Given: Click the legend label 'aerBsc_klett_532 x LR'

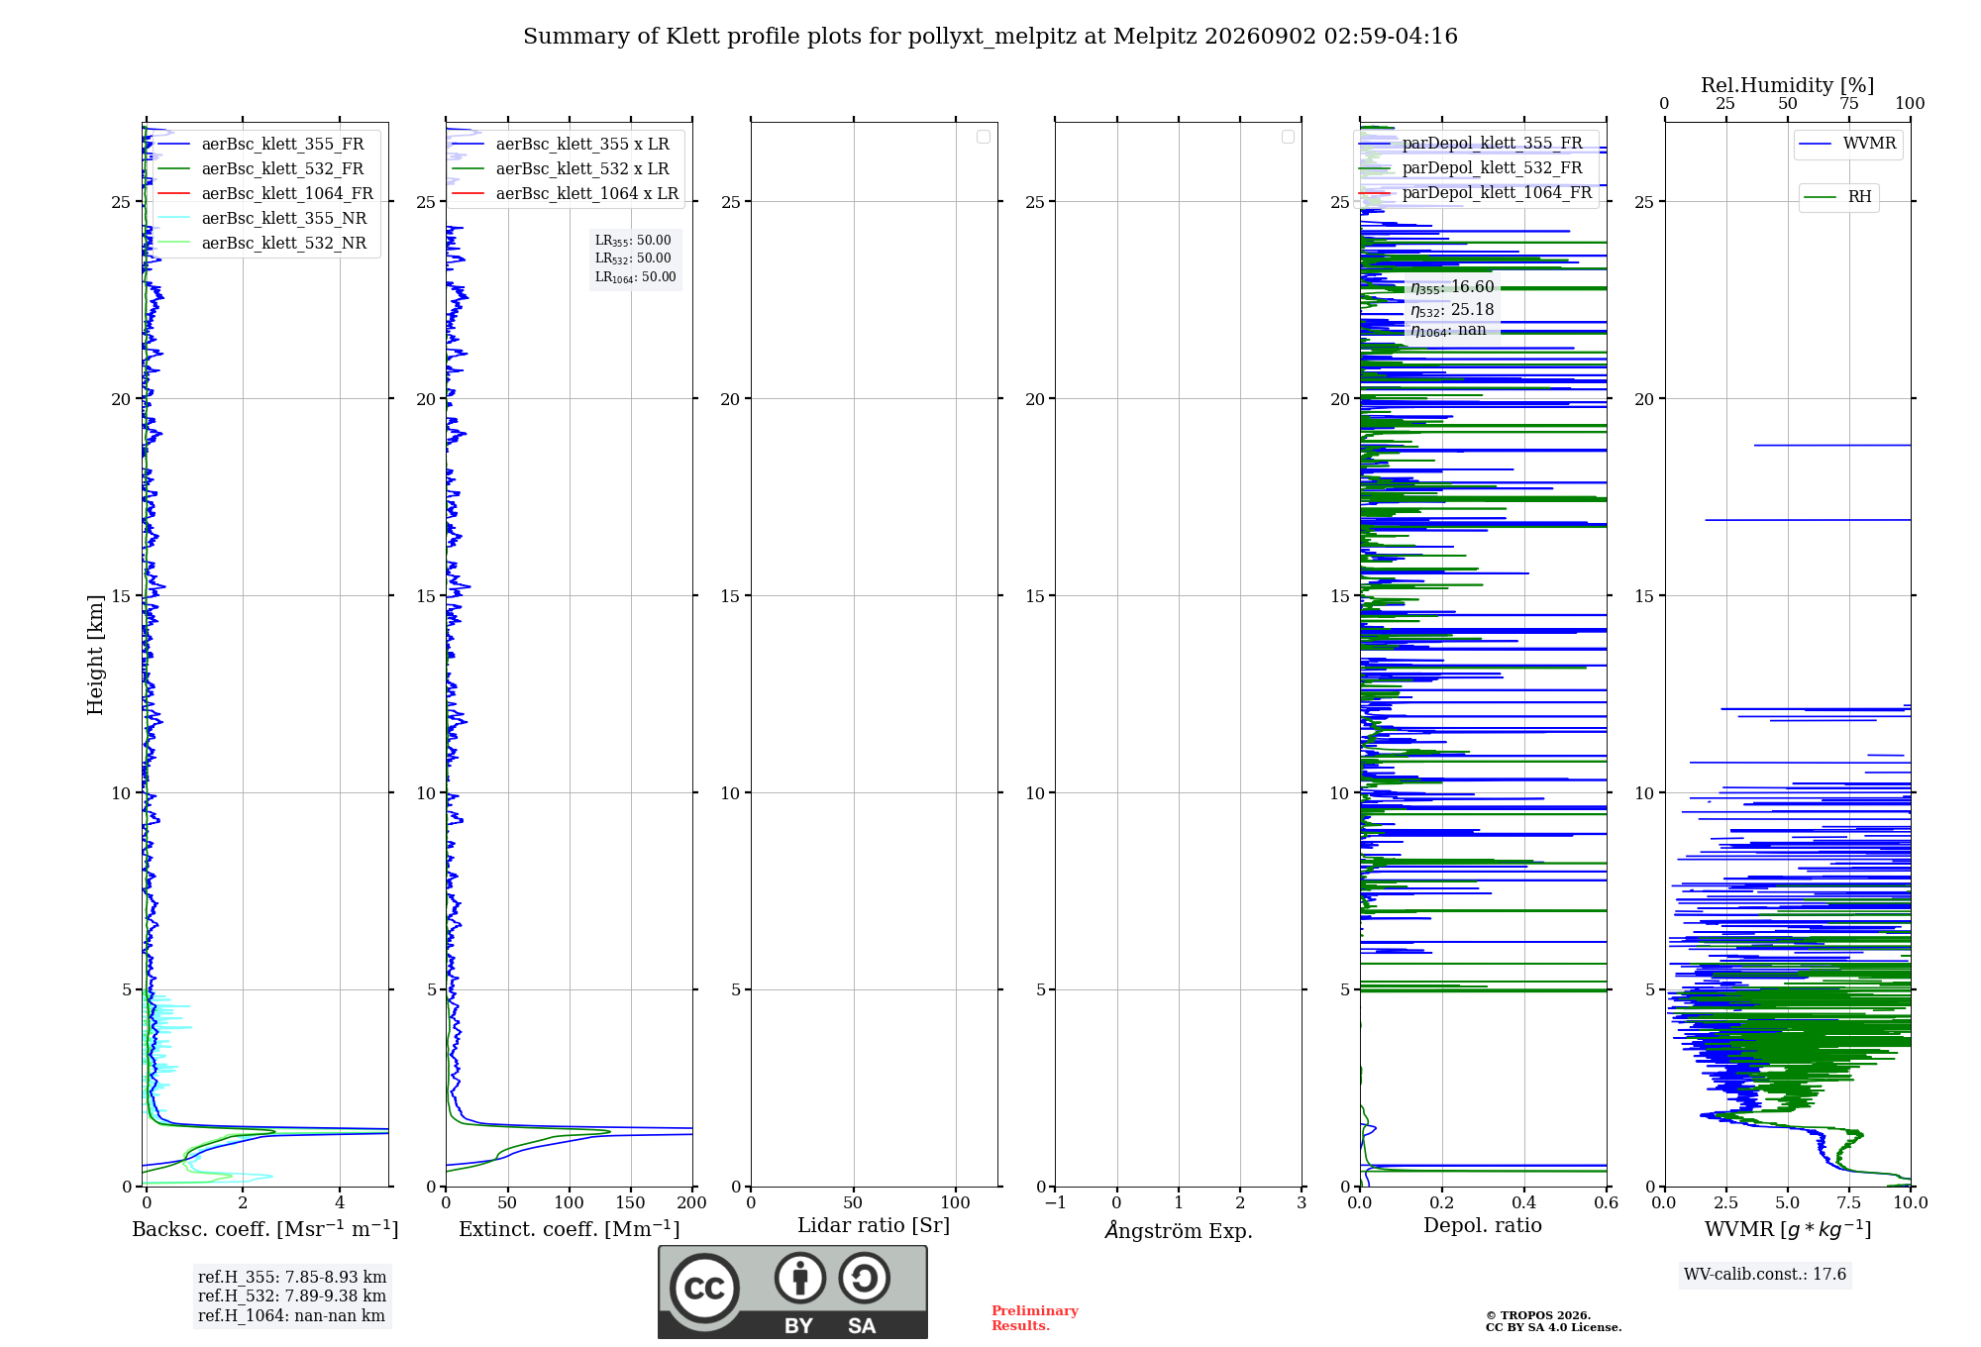Looking at the screenshot, I should point(582,168).
